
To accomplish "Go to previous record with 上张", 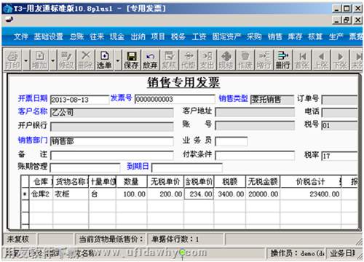I will 321,60.
